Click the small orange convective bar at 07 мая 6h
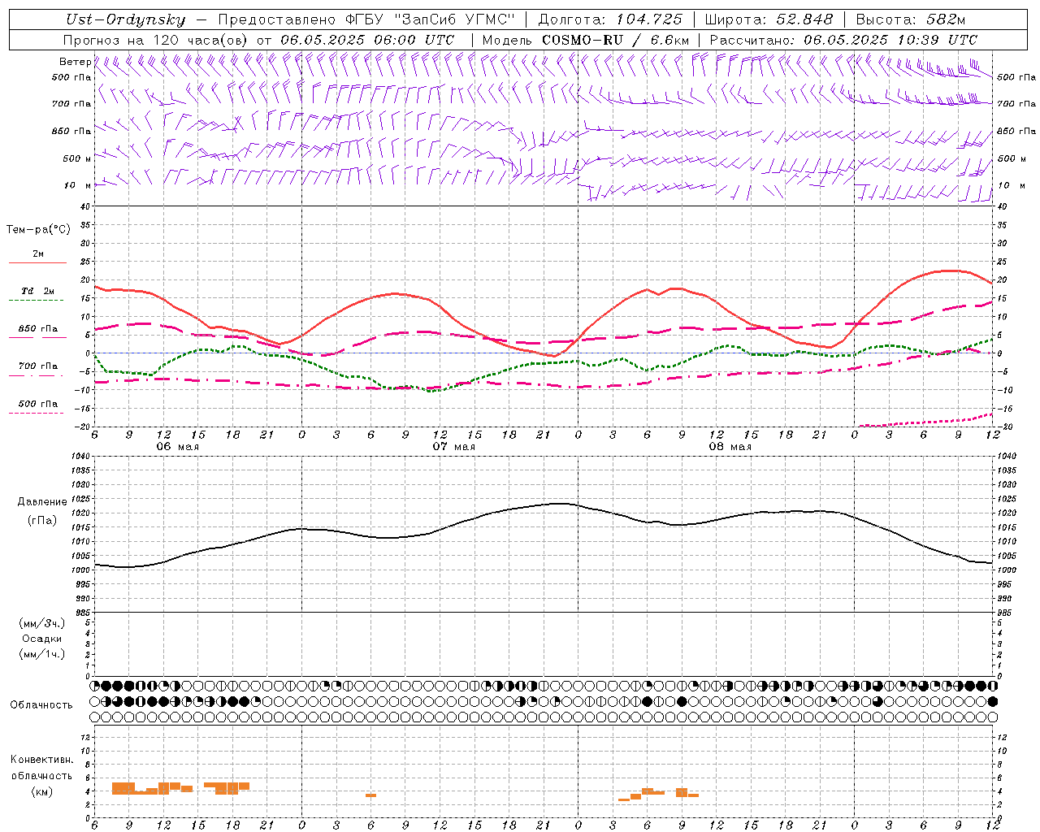 click(x=370, y=795)
